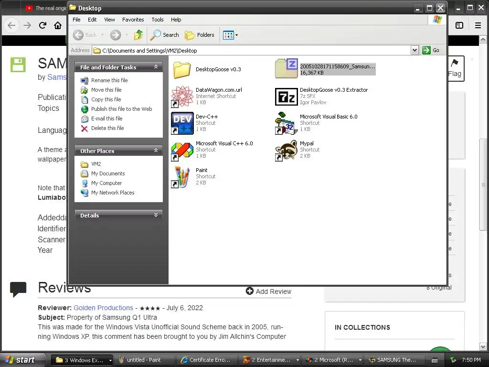This screenshot has width=489, height=367.
Task: Click Rename this file
Action: coord(109,80)
